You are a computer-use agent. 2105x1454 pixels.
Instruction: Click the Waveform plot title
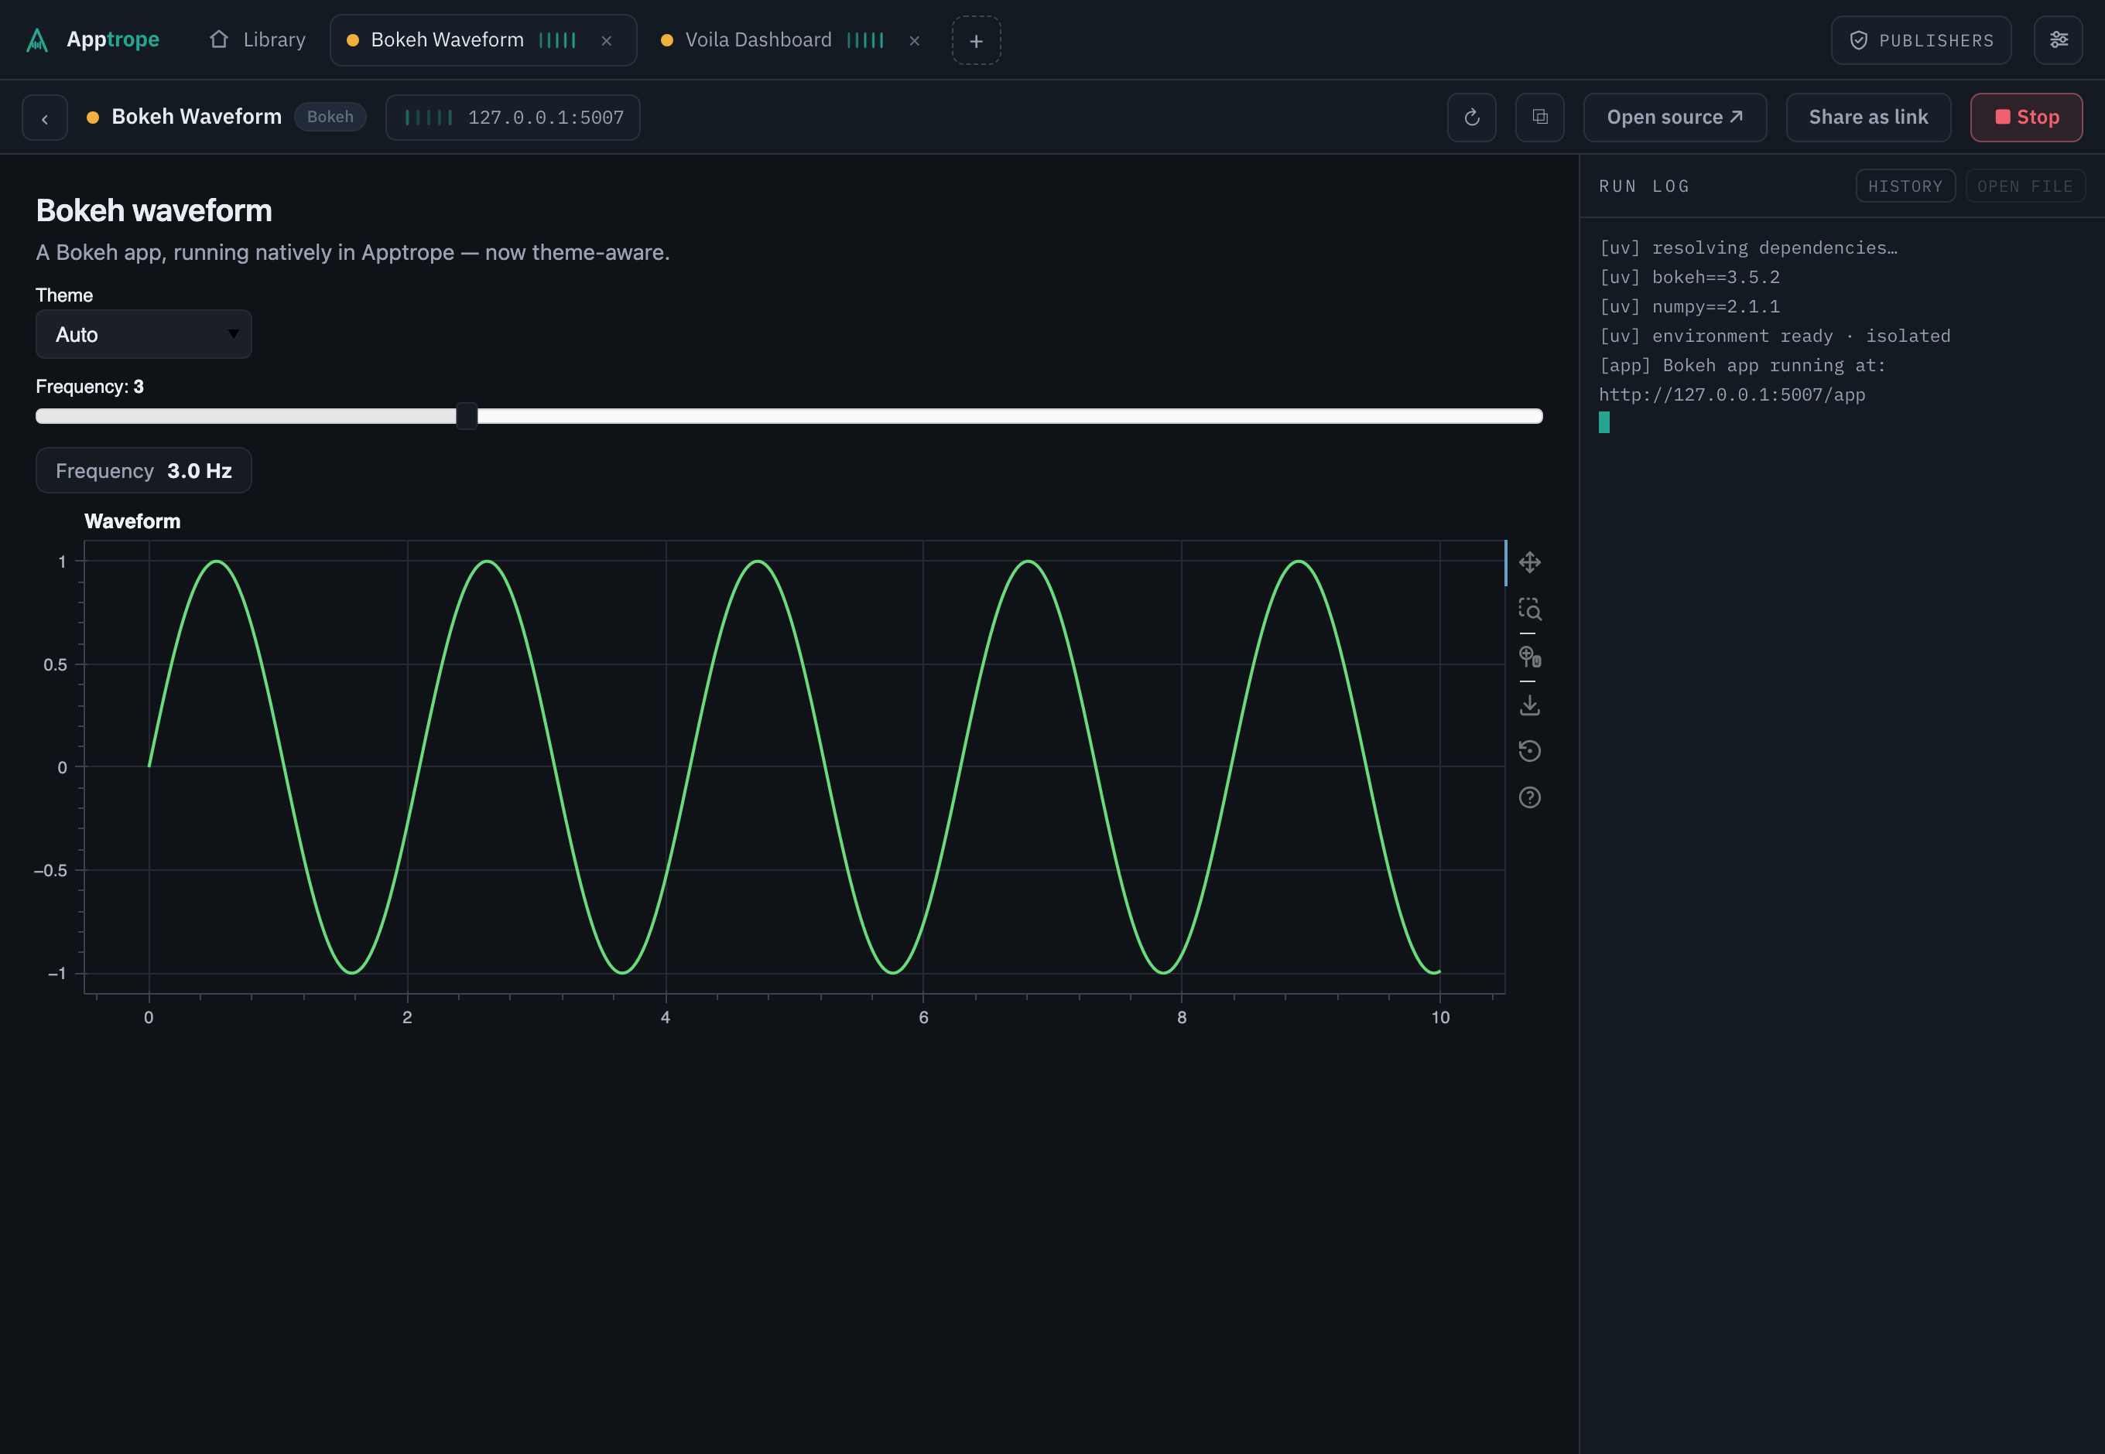132,521
